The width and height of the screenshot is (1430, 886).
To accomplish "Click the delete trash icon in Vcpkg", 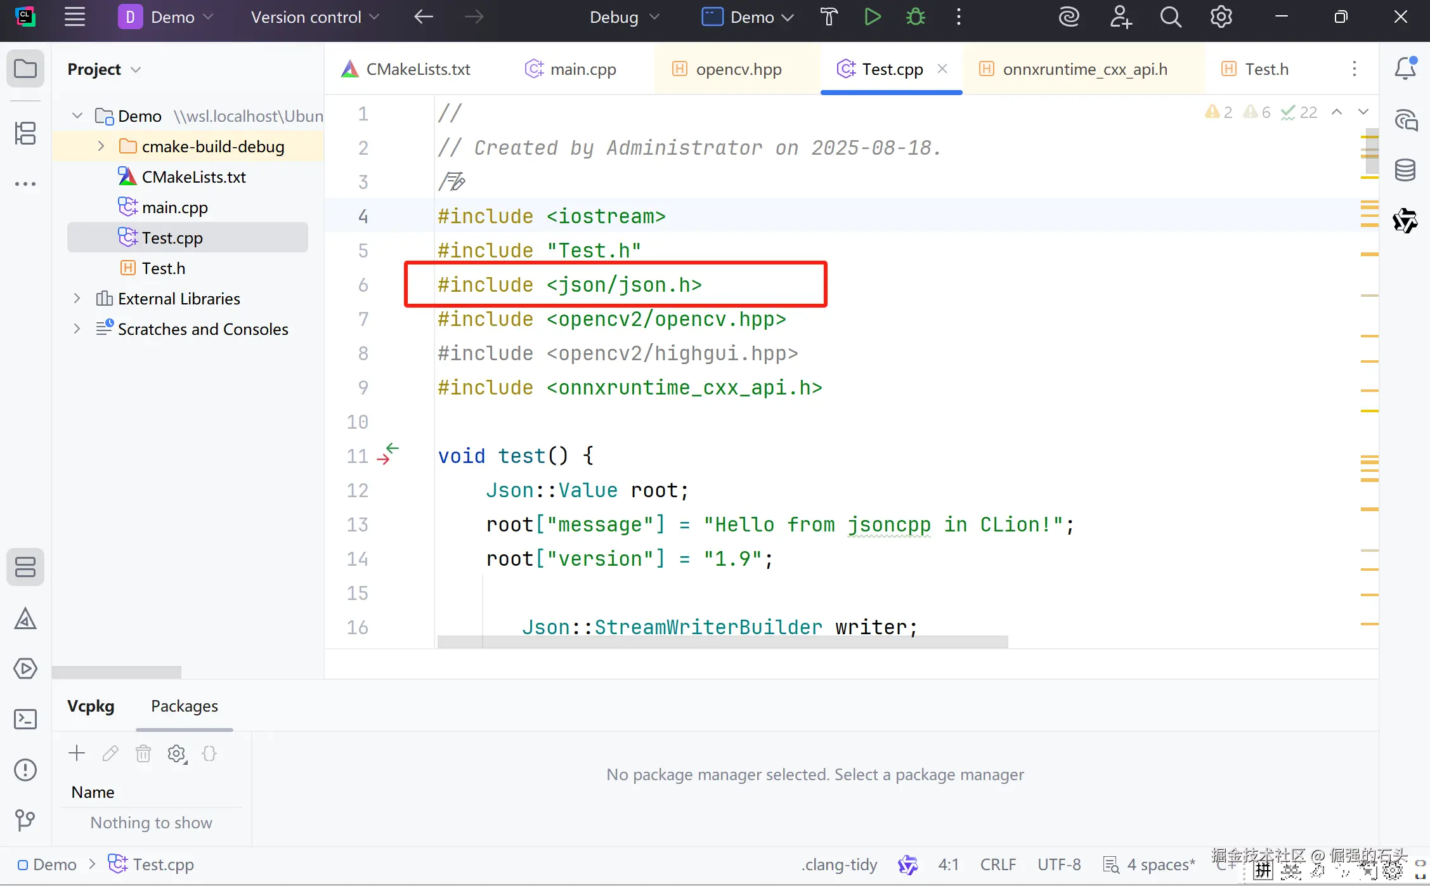I will pos(143,753).
